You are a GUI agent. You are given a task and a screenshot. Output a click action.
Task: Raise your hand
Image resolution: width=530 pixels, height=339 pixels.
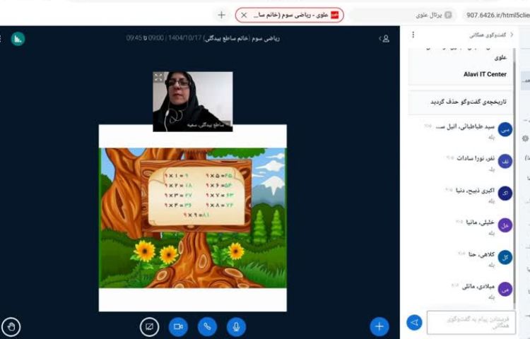click(x=11, y=326)
